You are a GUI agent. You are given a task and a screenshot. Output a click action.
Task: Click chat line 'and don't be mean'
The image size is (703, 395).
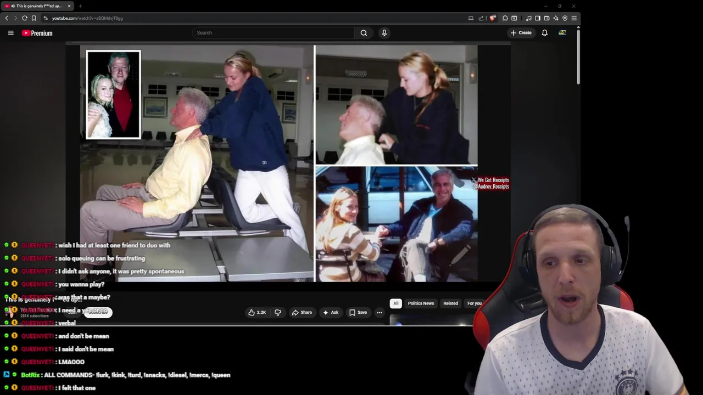click(83, 336)
